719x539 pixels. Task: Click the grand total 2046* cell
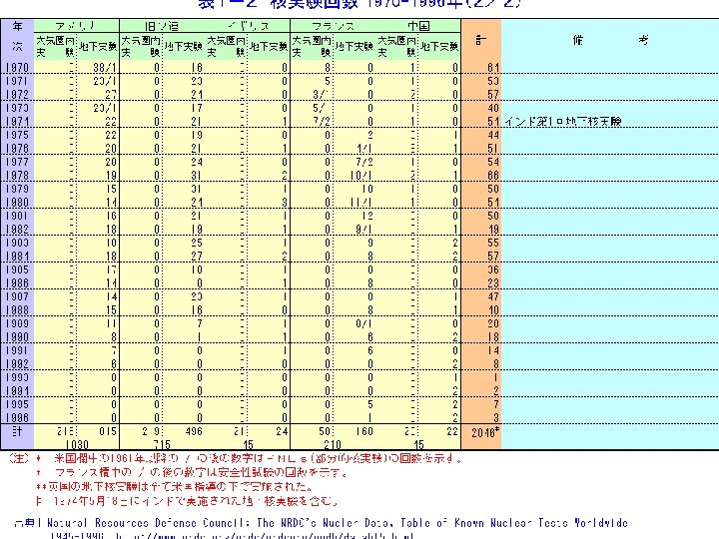(484, 432)
